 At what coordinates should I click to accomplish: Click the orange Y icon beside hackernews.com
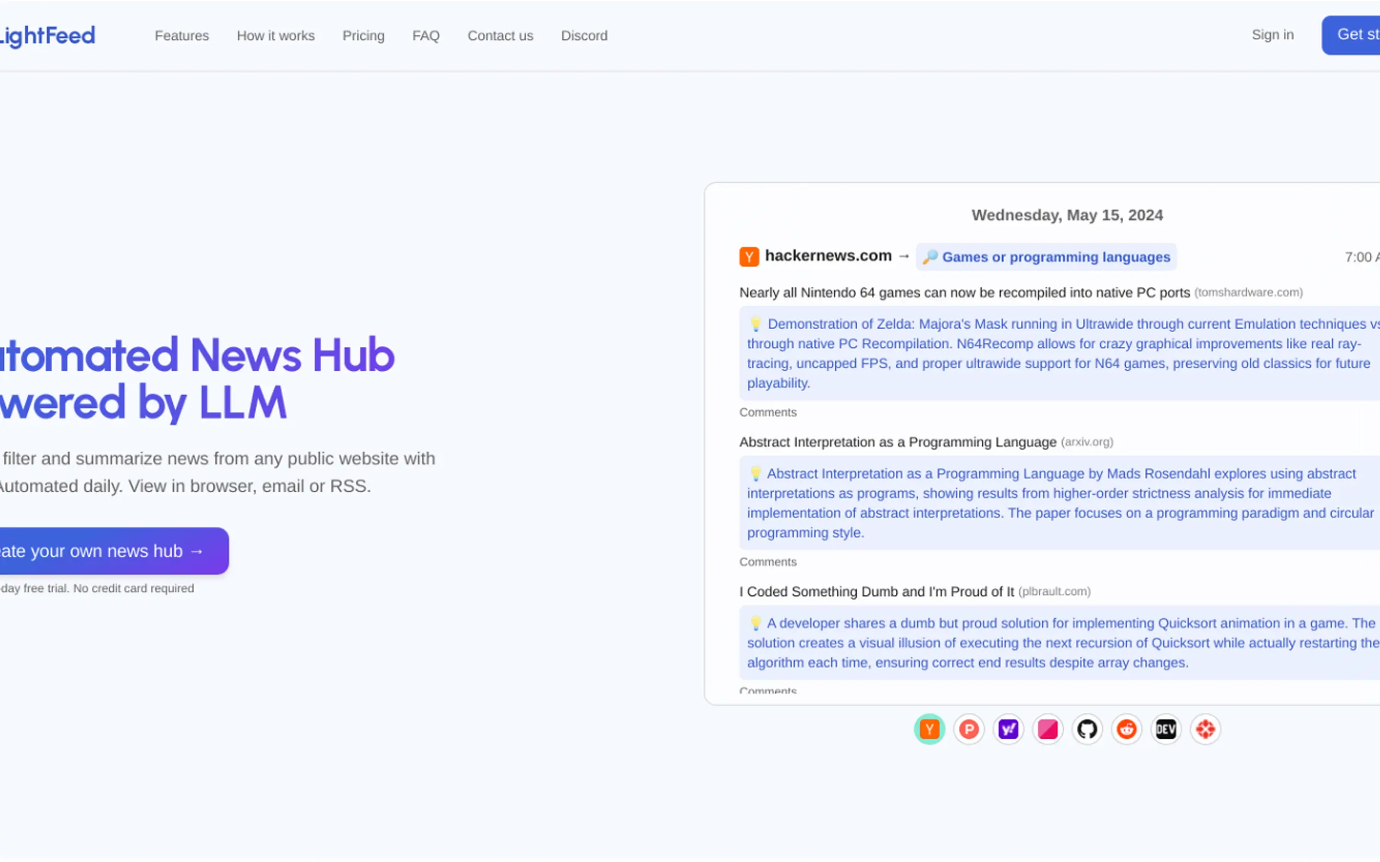click(749, 257)
